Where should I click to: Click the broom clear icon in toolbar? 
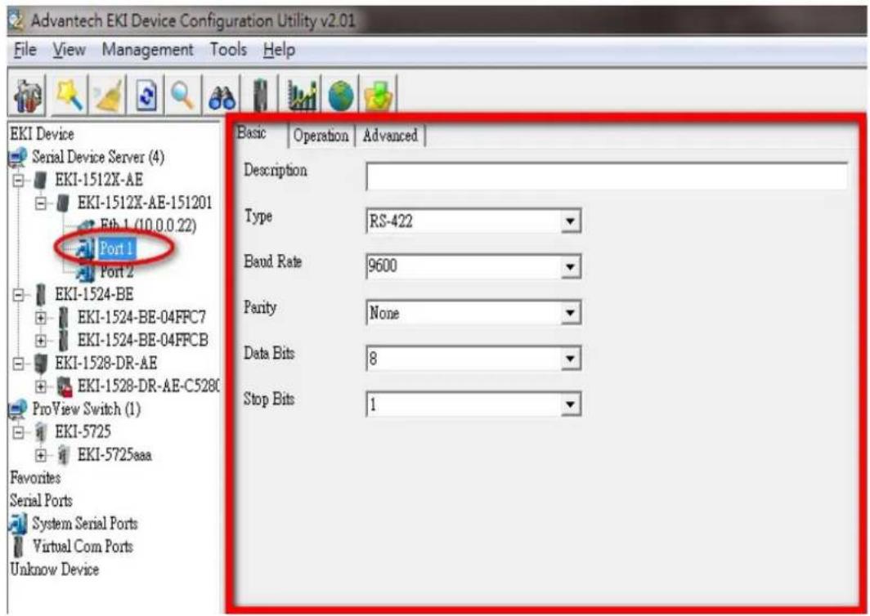[109, 96]
